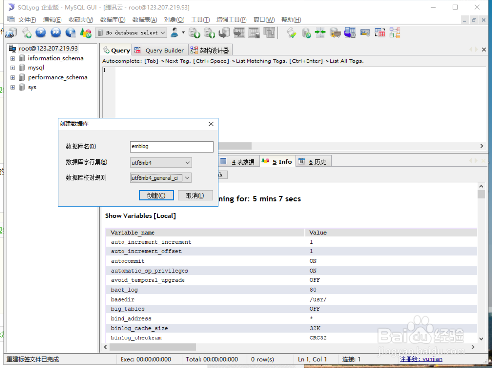Open the Scheduled Backup clock-table icon
This screenshot has height=368, width=492.
point(350,32)
